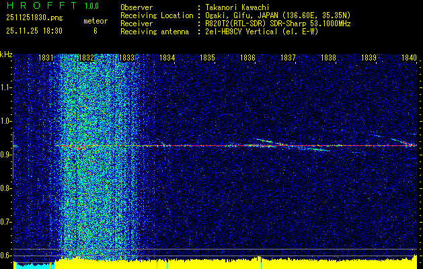Image resolution: width=423 pixels, height=269 pixels.
Task: Click the HROFFT title text
Action: point(42,5)
